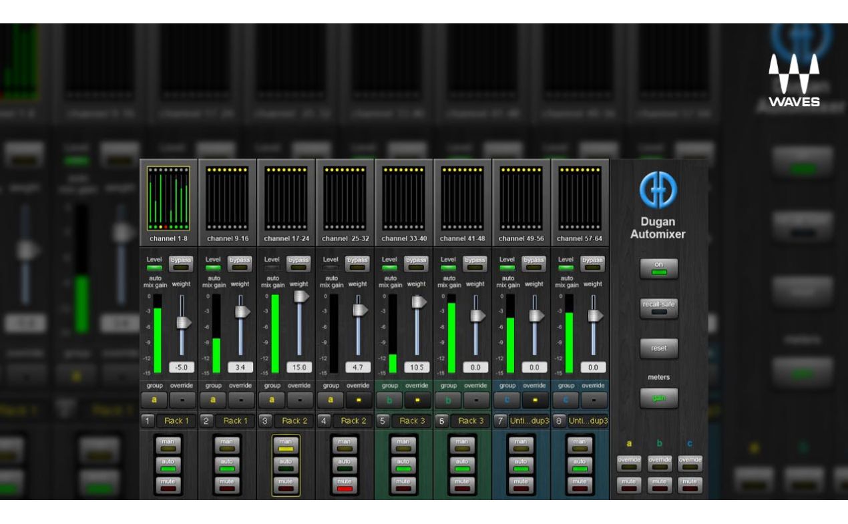
Task: Set channel 7 to man mode
Action: pyautogui.click(x=521, y=445)
